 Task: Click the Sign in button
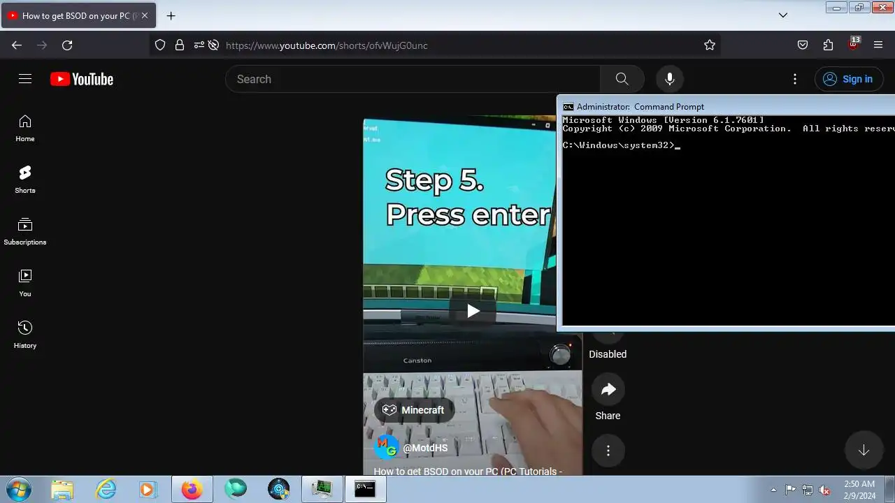(x=847, y=79)
